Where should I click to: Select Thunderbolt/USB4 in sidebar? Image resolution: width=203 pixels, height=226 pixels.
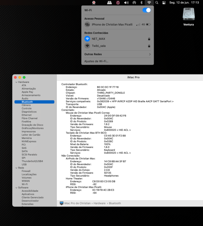point(32,161)
